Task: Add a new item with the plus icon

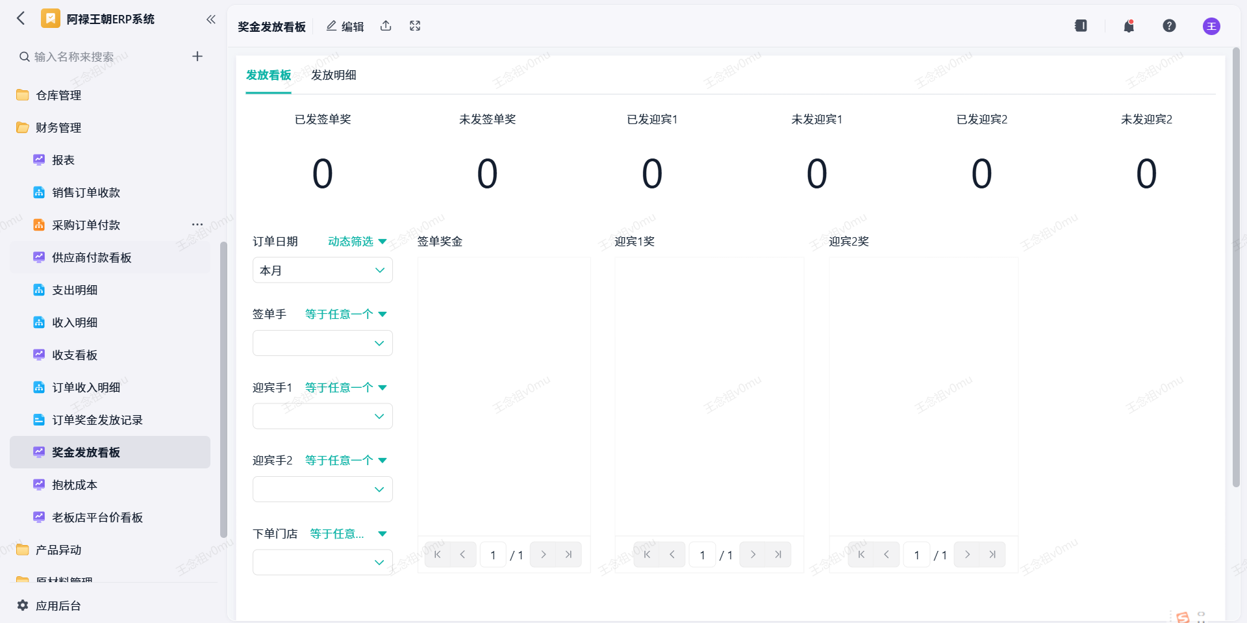Action: pyautogui.click(x=197, y=57)
